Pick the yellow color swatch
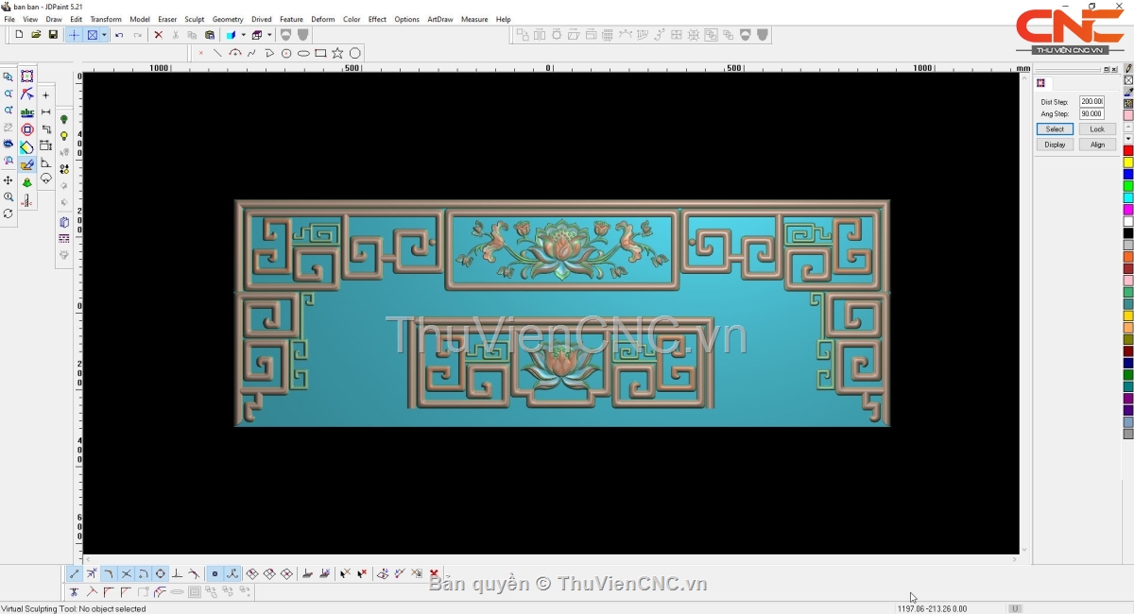The height and width of the screenshot is (614, 1134). pos(1128,162)
